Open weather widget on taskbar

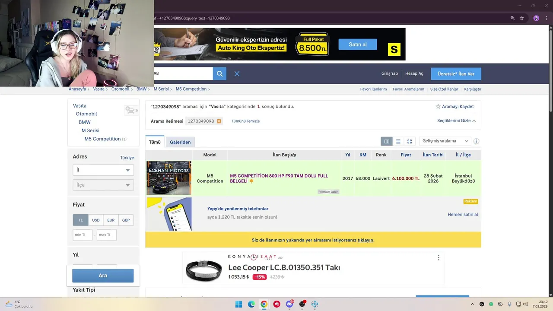[19, 304]
